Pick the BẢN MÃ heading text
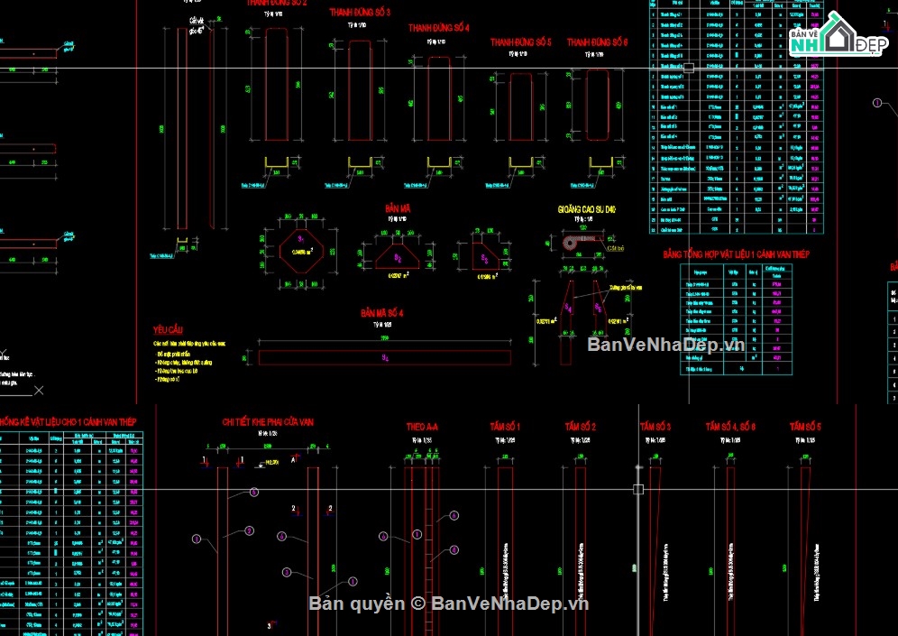This screenshot has height=636, width=898. [398, 208]
